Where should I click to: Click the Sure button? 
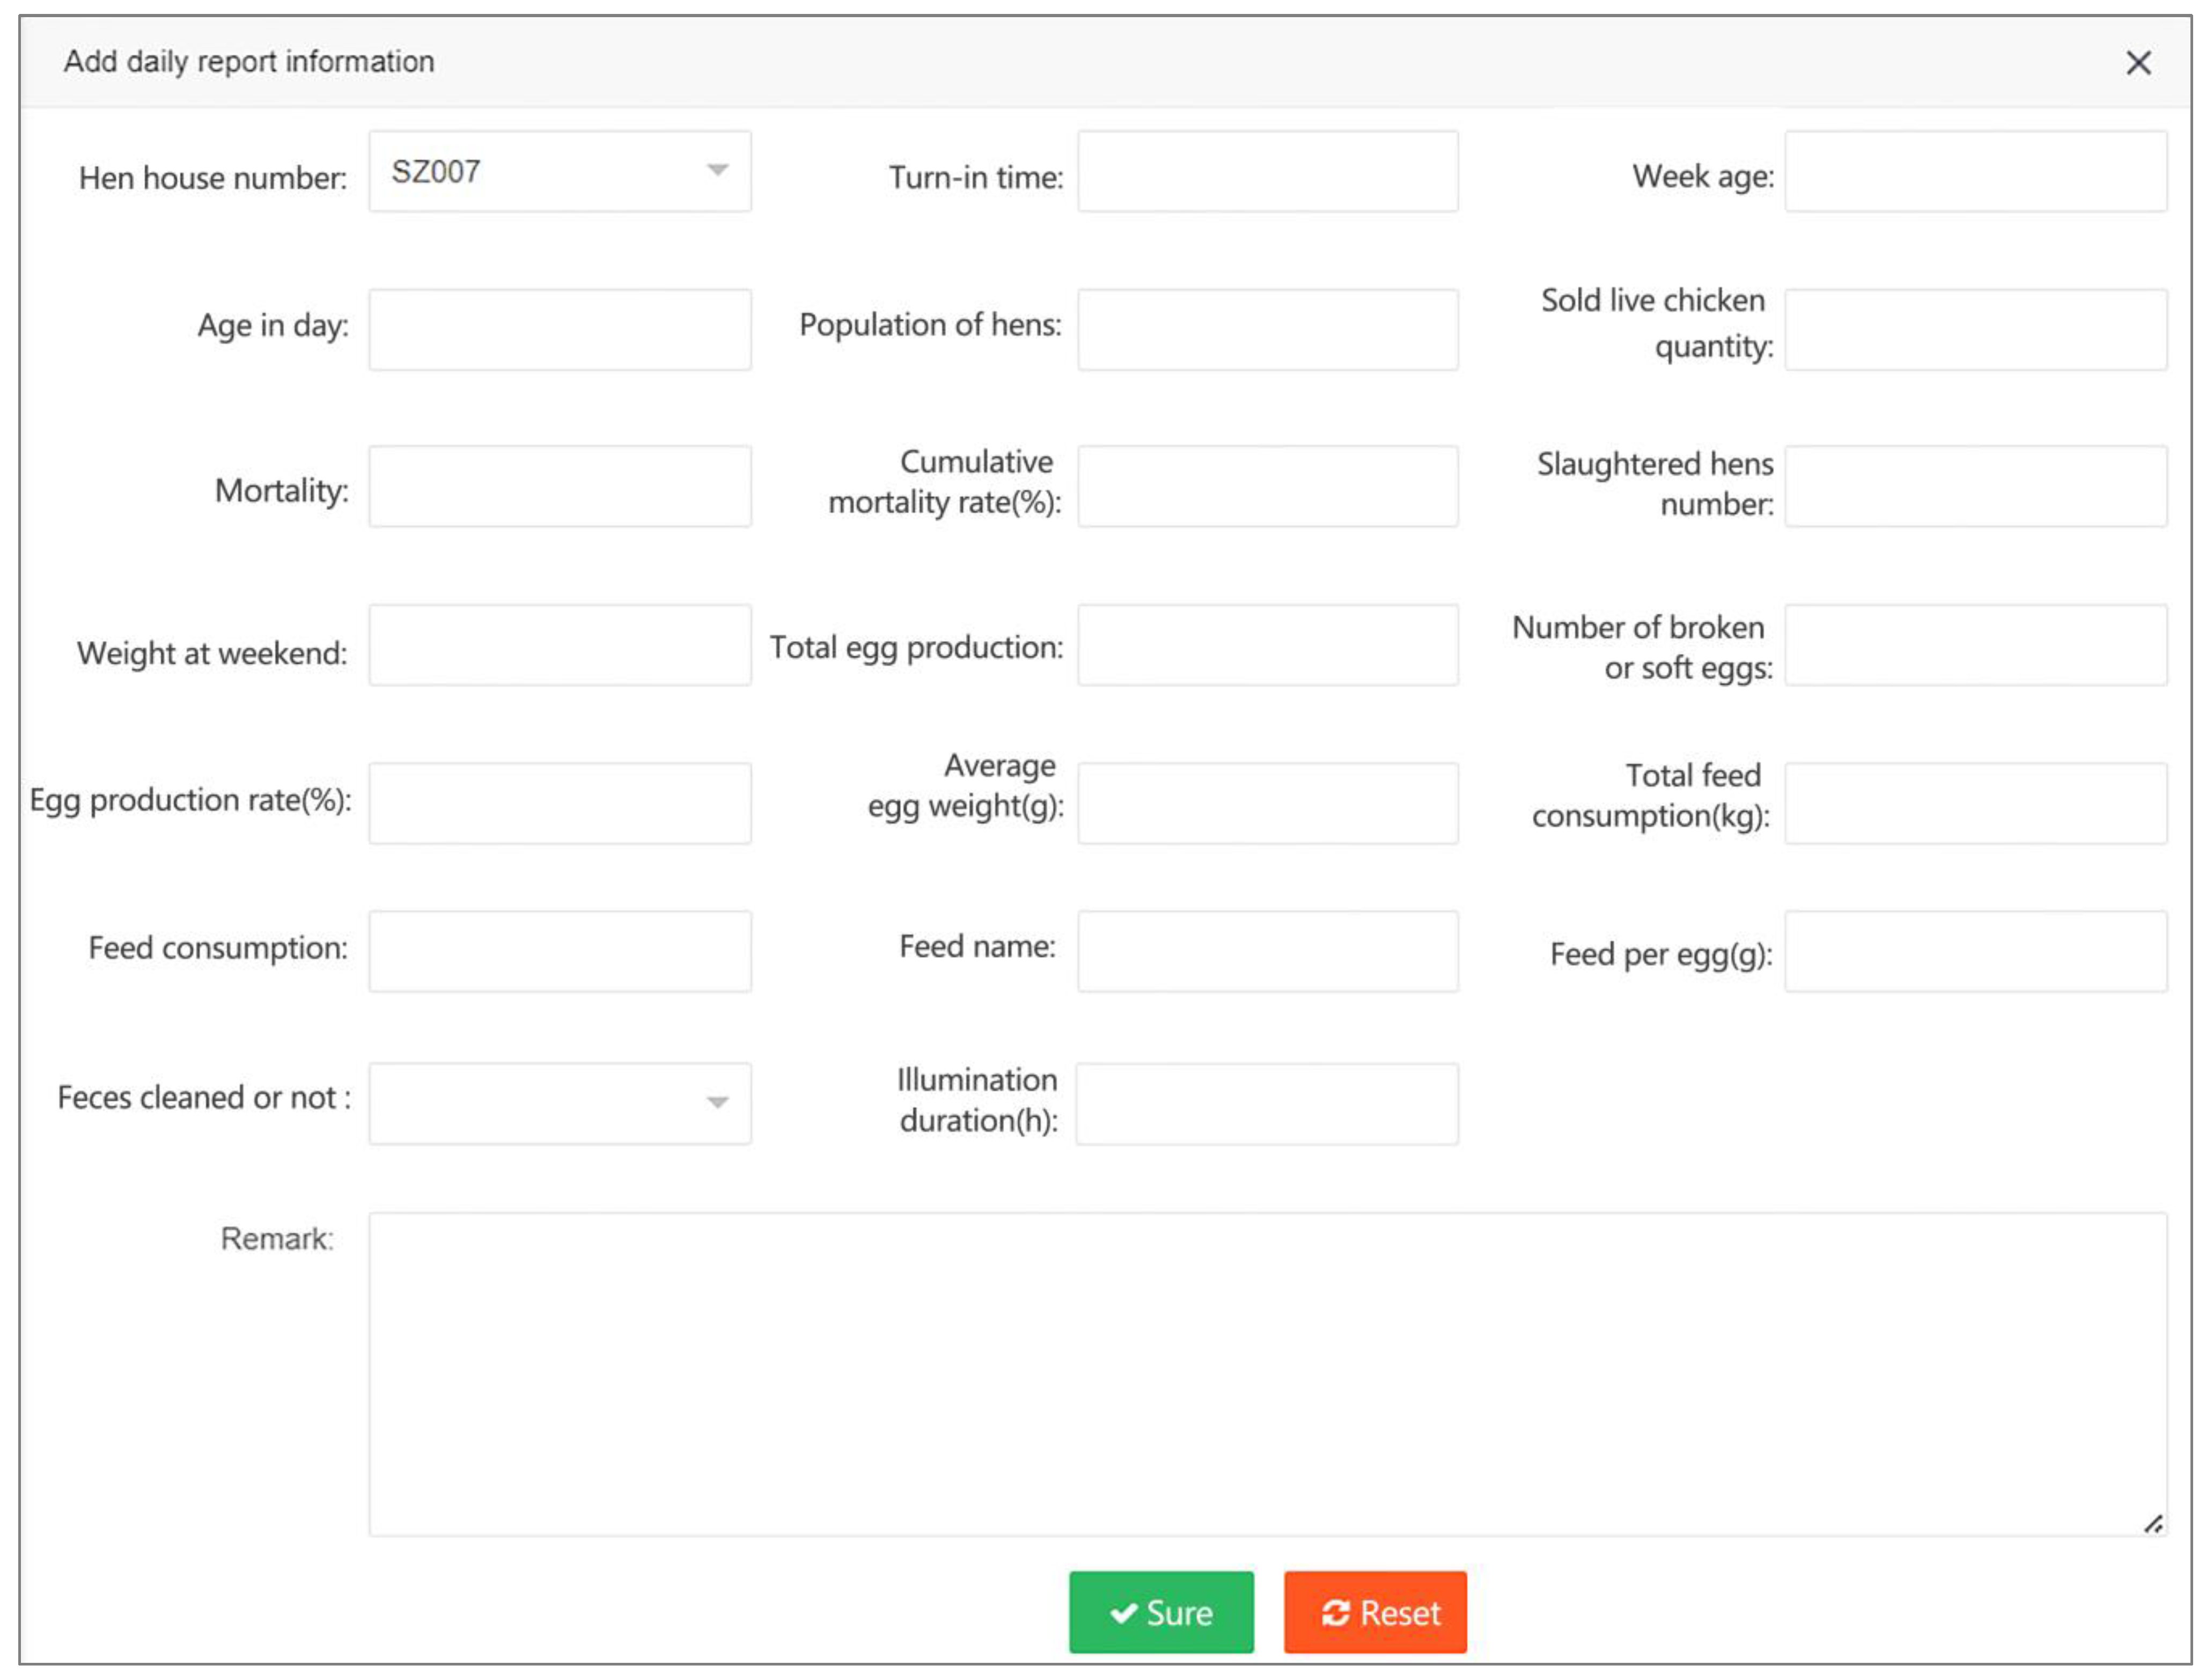pos(1160,1612)
